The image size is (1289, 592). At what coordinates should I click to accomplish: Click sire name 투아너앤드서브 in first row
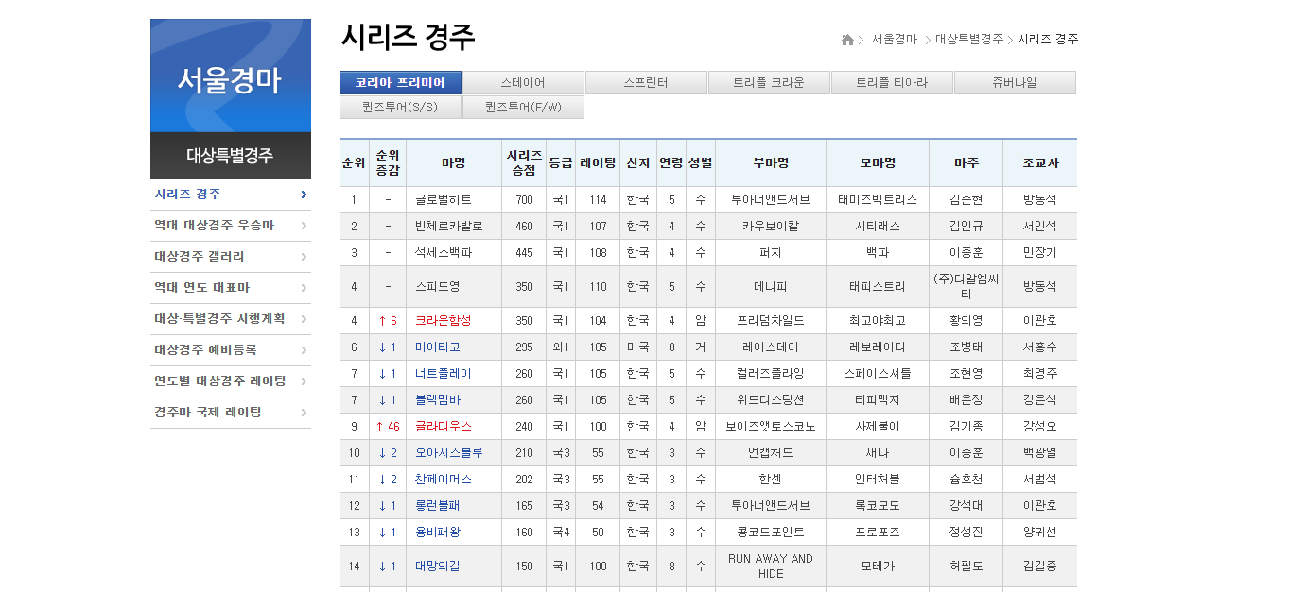pos(771,200)
